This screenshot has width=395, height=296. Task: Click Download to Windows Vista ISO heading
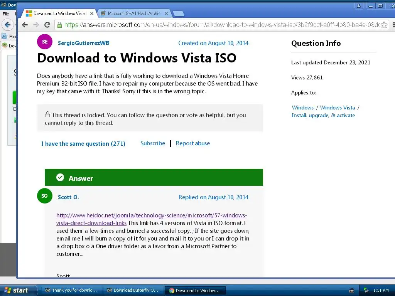(137, 58)
